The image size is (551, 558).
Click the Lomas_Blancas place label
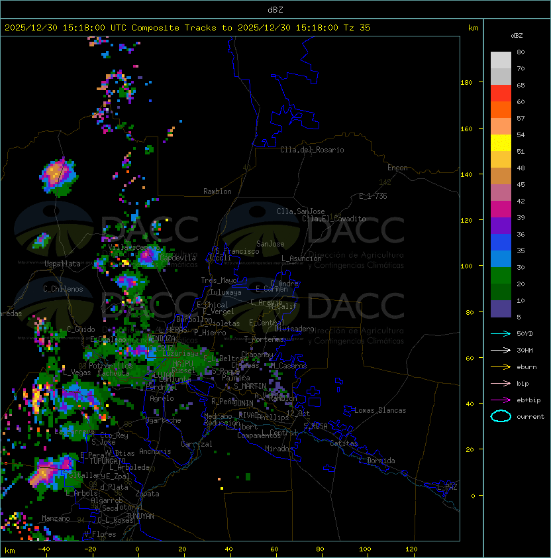380,410
